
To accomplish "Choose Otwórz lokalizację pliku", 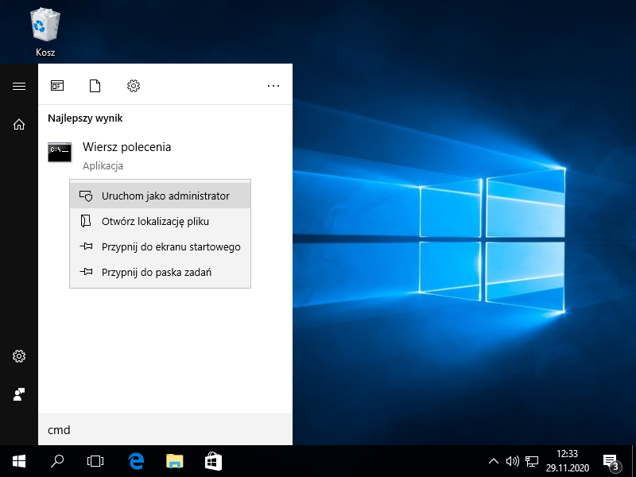I will 155,221.
